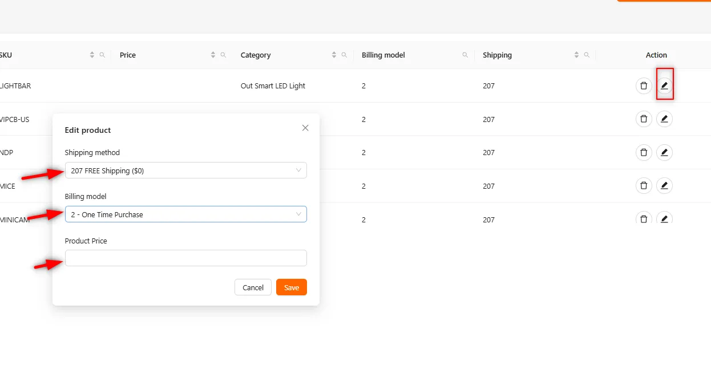711x390 pixels.
Task: Search within the Billing model column
Action: tap(465, 55)
